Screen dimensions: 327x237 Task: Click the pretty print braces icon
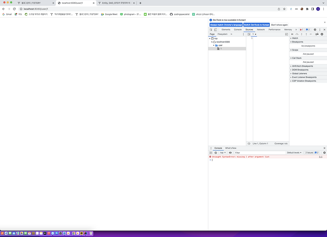[249, 143]
